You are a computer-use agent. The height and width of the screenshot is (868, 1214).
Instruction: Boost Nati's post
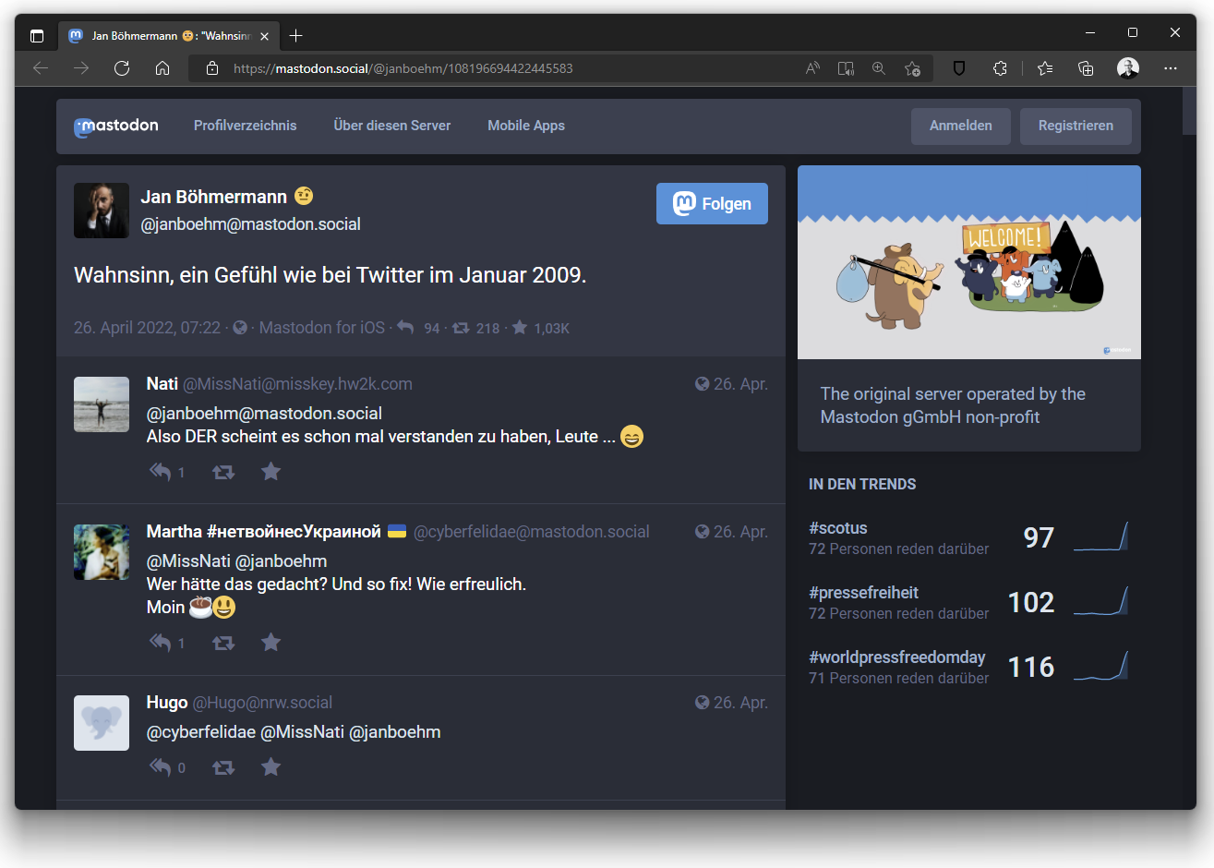[x=223, y=472]
